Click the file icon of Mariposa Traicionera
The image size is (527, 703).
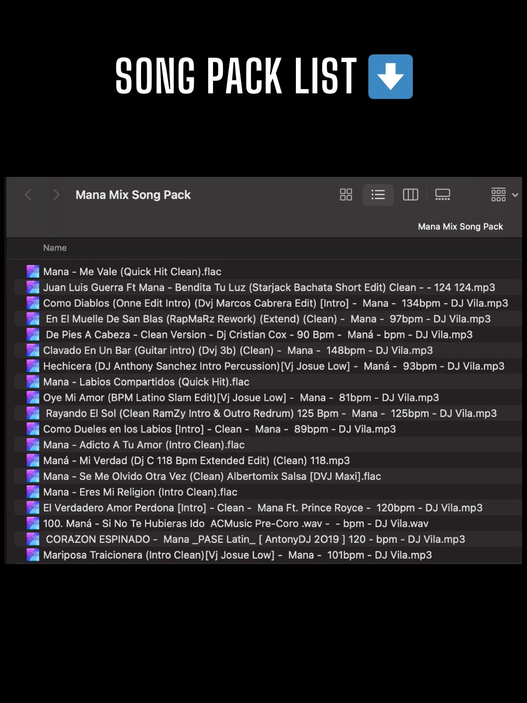coord(33,555)
